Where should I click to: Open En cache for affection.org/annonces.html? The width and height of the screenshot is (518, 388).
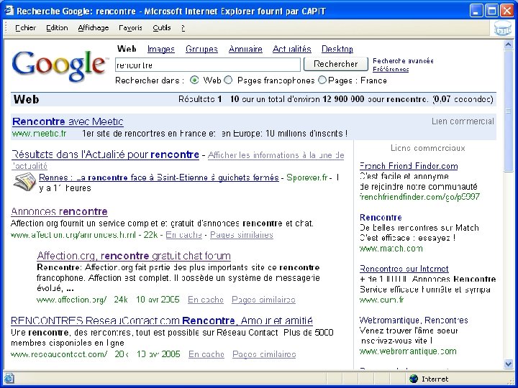coord(183,235)
